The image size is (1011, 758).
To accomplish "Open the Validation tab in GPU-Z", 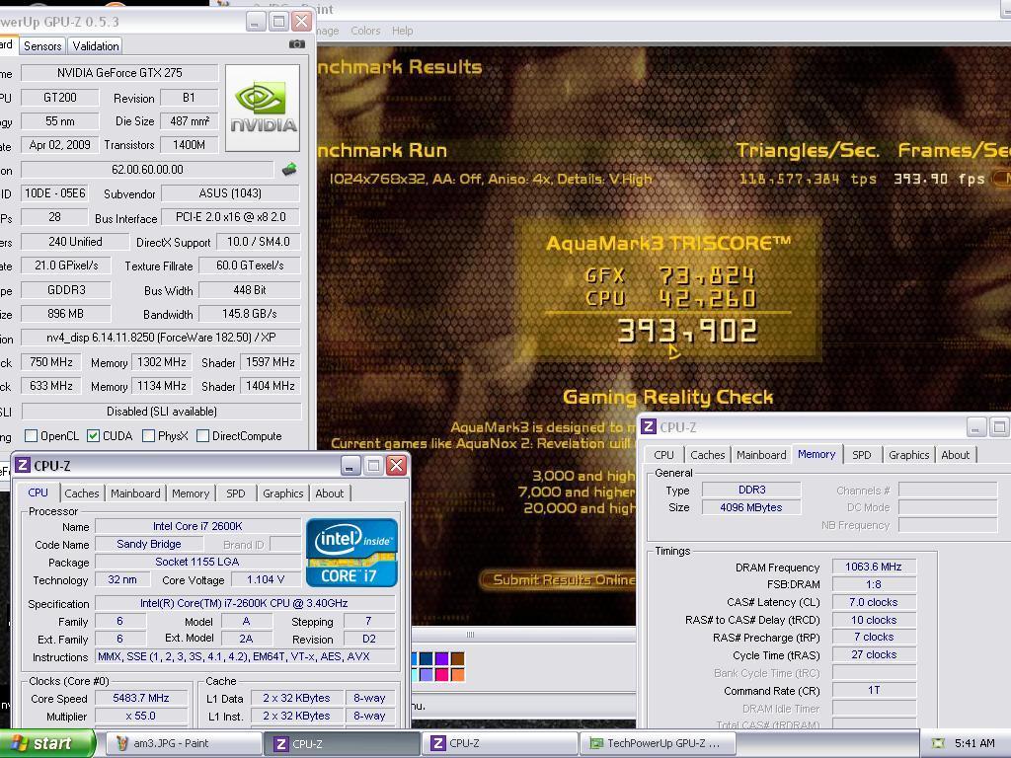I will click(x=96, y=45).
